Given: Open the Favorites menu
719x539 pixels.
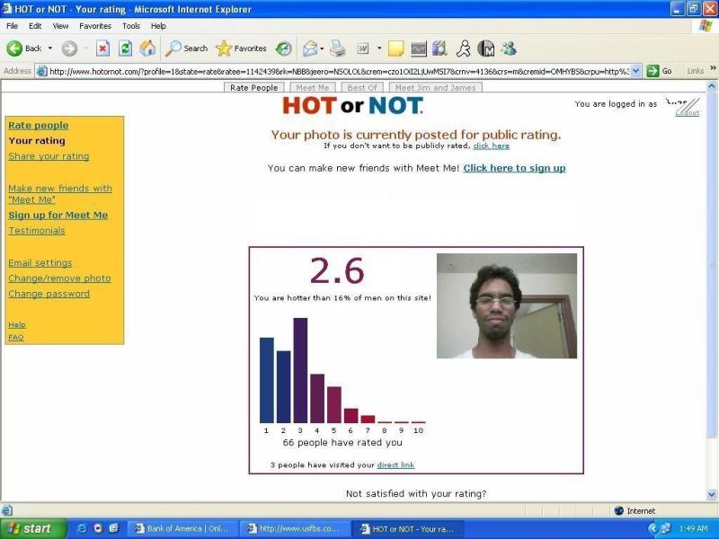Looking at the screenshot, I should click(x=95, y=26).
